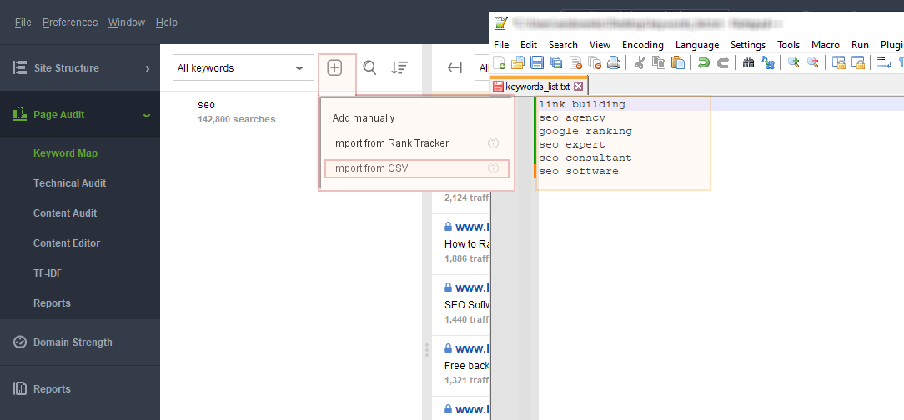Click Notepad++ Zoom Out icon

[x=813, y=62]
